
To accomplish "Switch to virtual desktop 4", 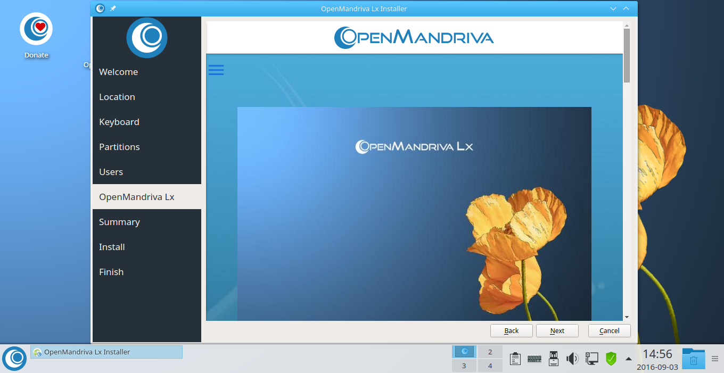I will coord(490,366).
